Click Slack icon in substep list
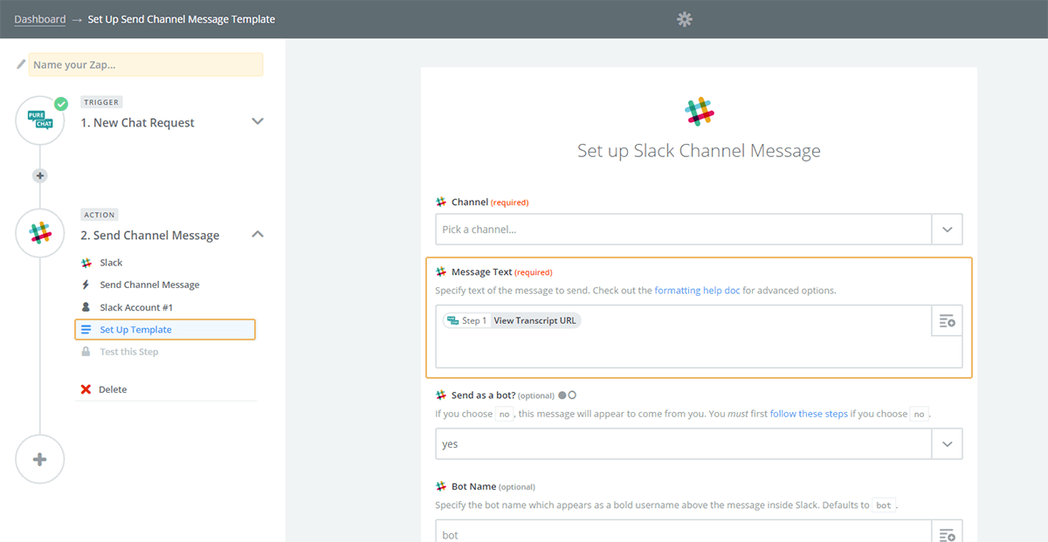 (86, 263)
